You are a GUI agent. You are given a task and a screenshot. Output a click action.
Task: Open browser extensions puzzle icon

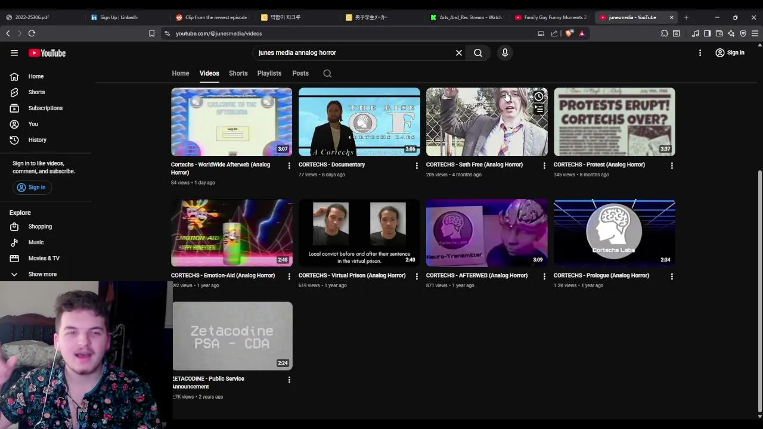pyautogui.click(x=664, y=33)
